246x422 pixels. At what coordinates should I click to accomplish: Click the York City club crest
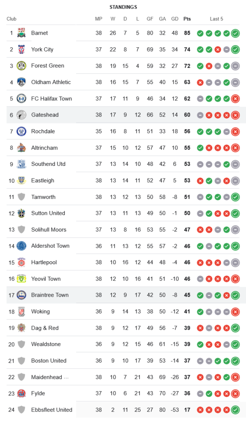coord(21,49)
